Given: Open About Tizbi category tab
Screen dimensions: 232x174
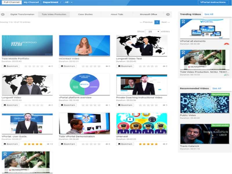Looking at the screenshot, I should pyautogui.click(x=117, y=14).
